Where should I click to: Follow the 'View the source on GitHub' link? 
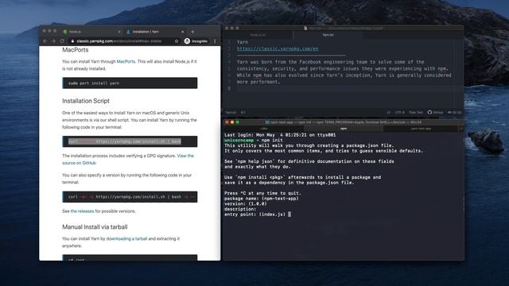coord(128,159)
